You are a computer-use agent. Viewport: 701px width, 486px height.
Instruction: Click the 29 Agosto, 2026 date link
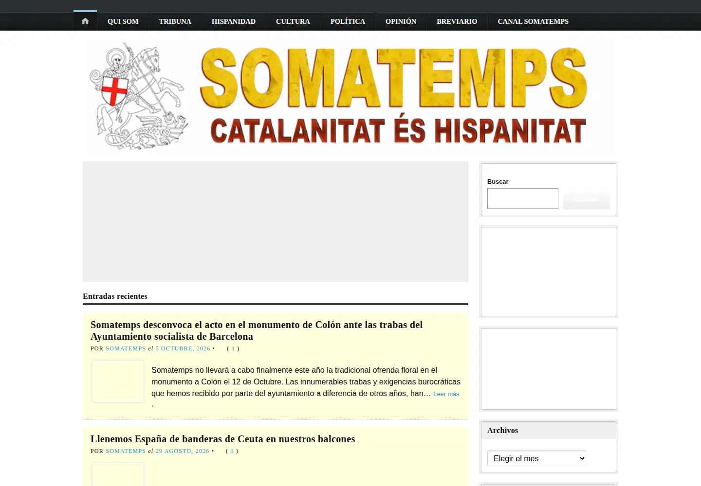point(183,451)
